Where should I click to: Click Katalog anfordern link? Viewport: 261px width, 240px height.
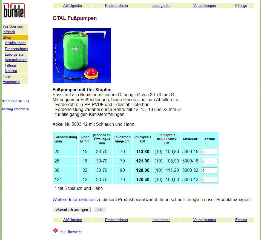click(x=15, y=109)
